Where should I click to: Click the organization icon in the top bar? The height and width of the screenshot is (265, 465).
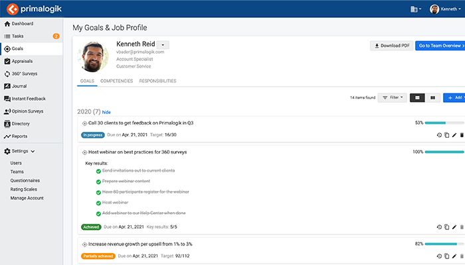click(416, 9)
